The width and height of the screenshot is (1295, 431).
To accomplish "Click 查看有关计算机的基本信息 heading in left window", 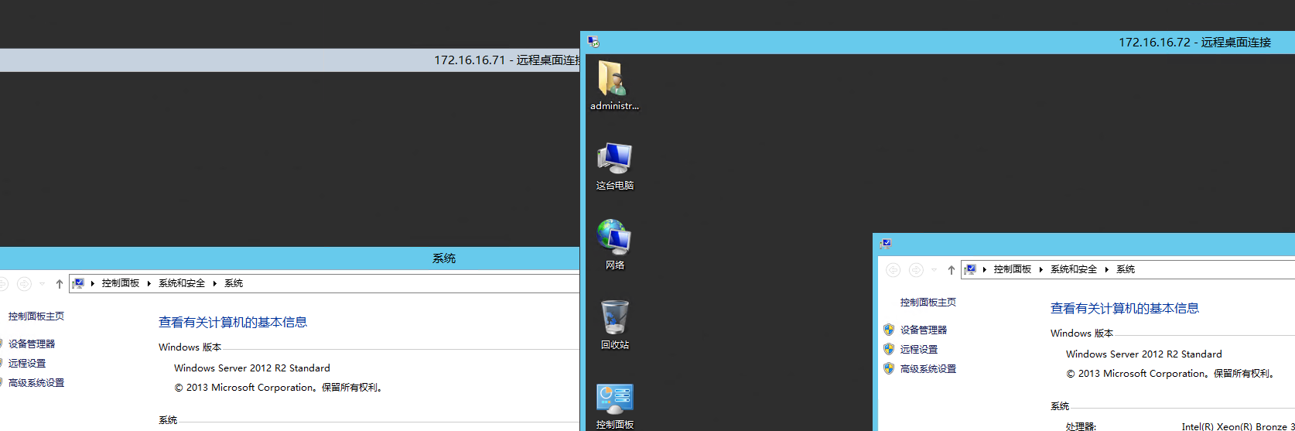I will 233,322.
